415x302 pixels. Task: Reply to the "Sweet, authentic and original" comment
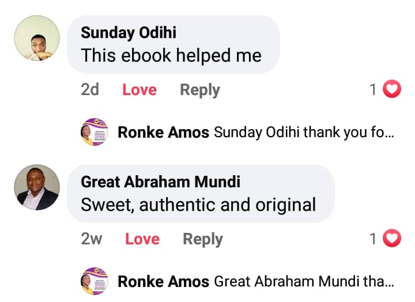pos(202,239)
